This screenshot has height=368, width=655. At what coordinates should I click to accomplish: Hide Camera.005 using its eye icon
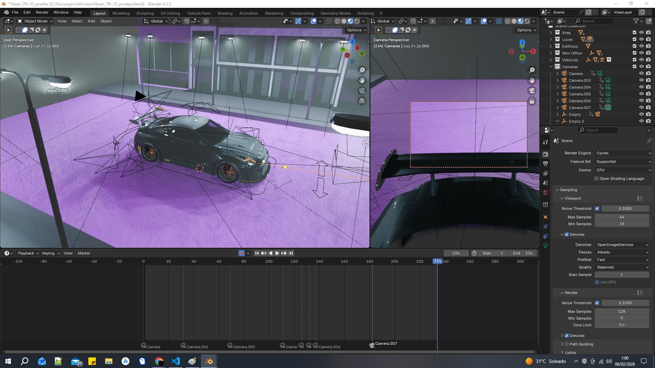click(641, 94)
